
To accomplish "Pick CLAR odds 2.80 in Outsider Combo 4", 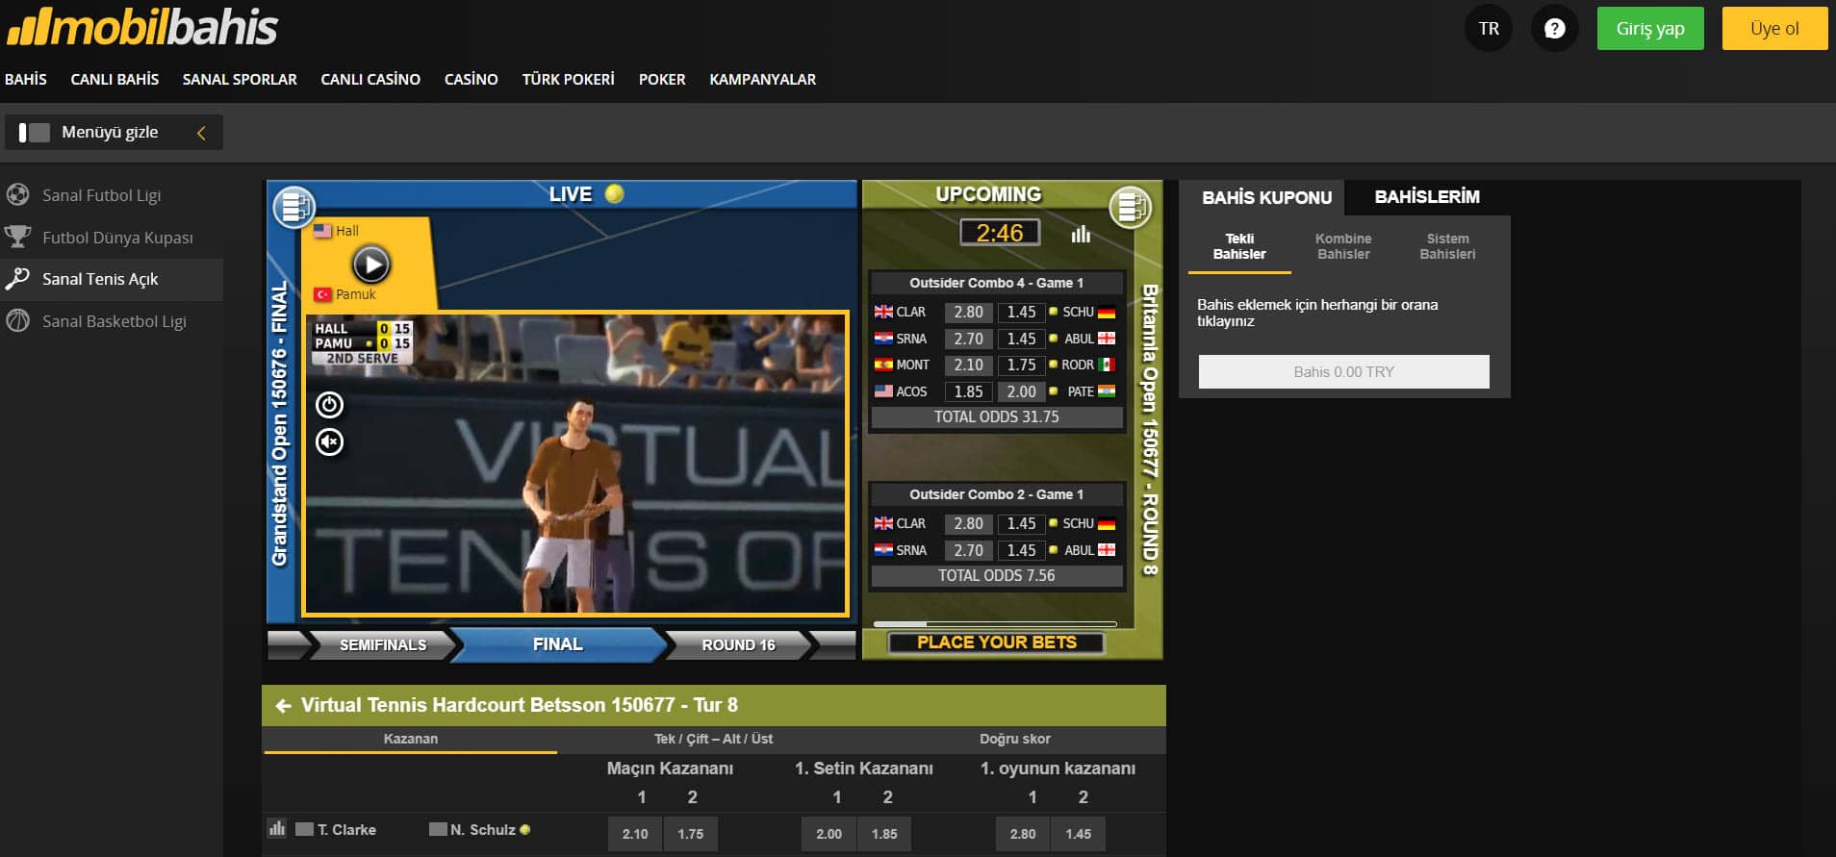I will [x=968, y=312].
